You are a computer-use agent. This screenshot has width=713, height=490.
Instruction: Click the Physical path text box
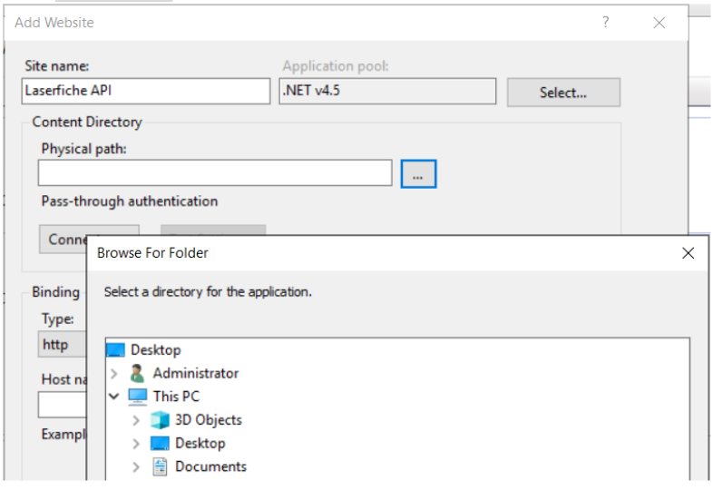215,172
